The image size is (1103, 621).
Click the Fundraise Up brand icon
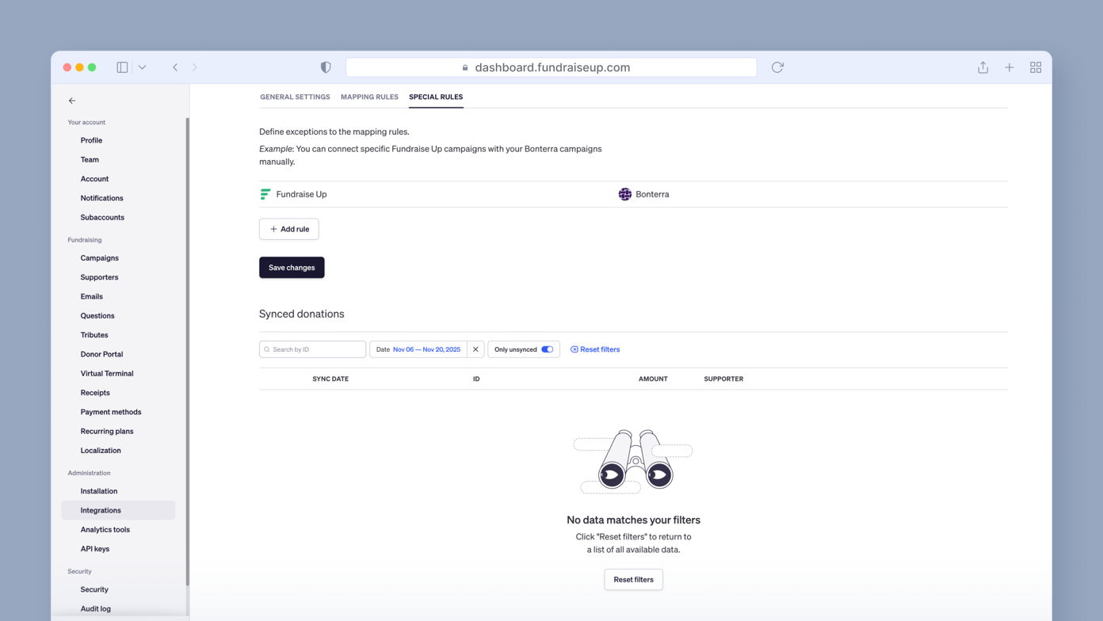click(x=265, y=194)
